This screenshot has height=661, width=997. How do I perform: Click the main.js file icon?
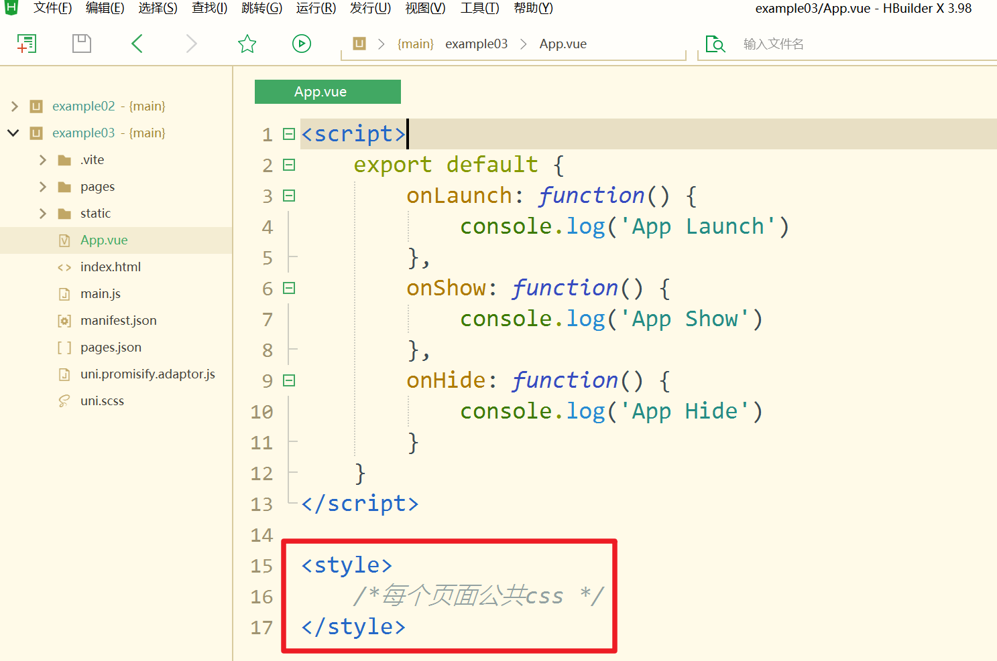pos(64,294)
